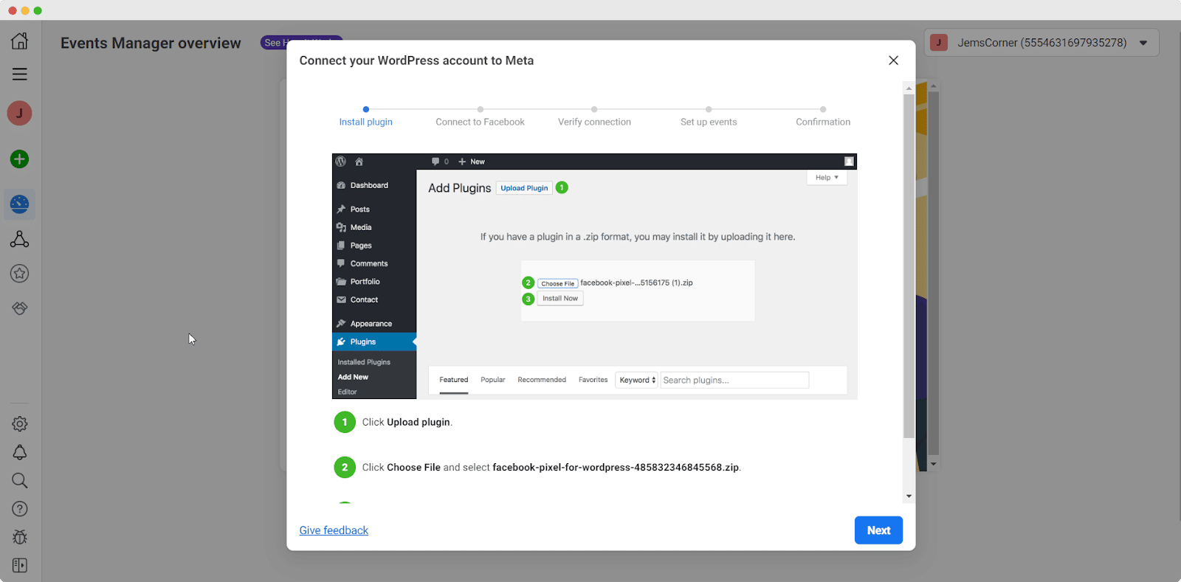Open the Data sources triangle icon
The height and width of the screenshot is (582, 1181).
coord(20,239)
